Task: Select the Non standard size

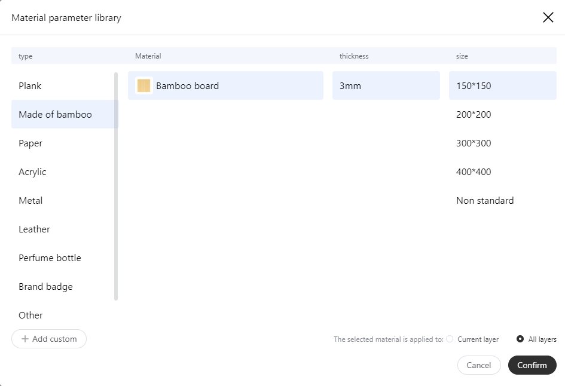Action: click(503, 200)
